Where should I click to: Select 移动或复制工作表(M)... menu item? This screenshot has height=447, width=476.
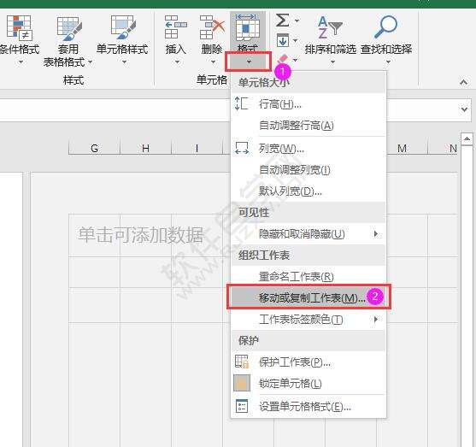[309, 297]
